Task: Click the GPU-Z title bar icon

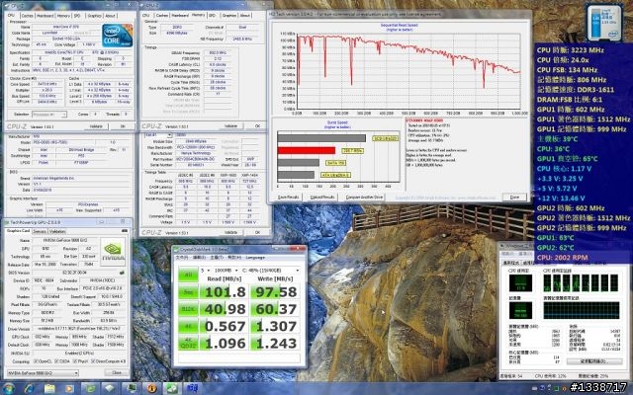Action: click(x=7, y=222)
